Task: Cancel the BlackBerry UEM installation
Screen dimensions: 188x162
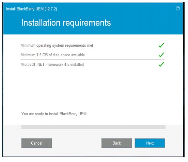Action: point(36,143)
